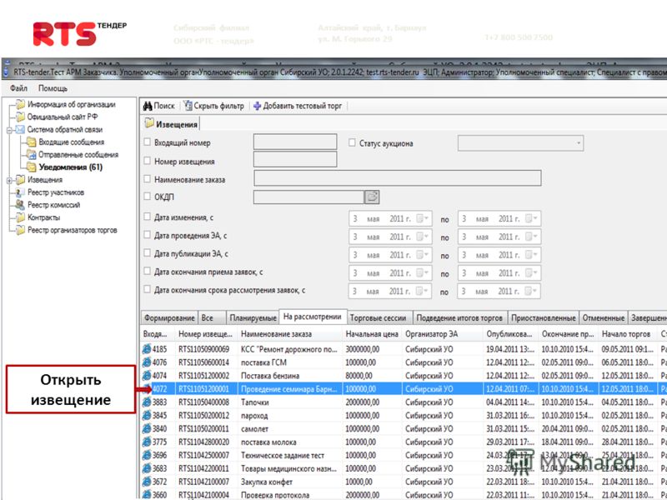Screen dimensions: 667x500
Task: Open the Дата проведения ЭА start date picker
Action: [x=423, y=237]
